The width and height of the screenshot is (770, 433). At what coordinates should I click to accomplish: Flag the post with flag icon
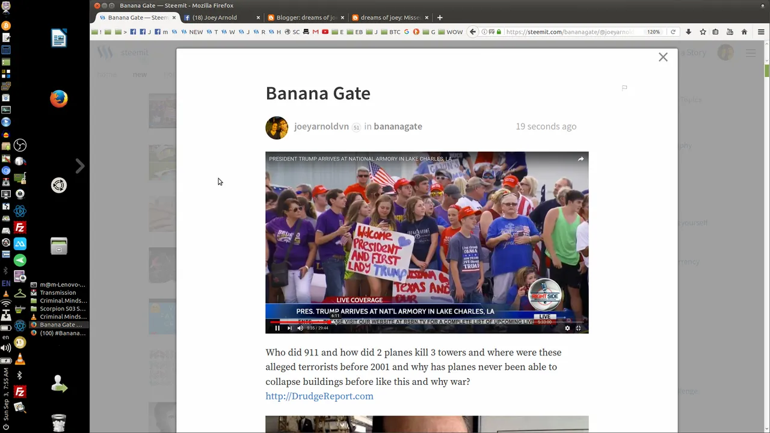(624, 88)
